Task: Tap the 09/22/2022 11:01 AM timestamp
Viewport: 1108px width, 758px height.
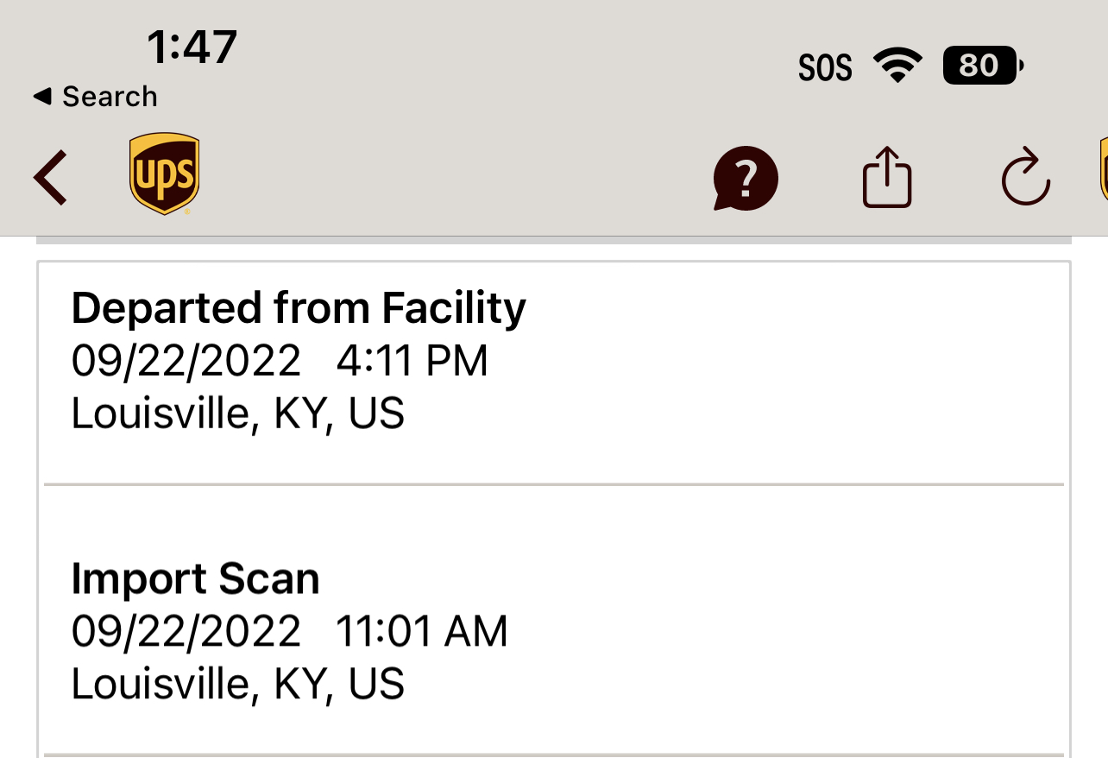Action: click(290, 631)
